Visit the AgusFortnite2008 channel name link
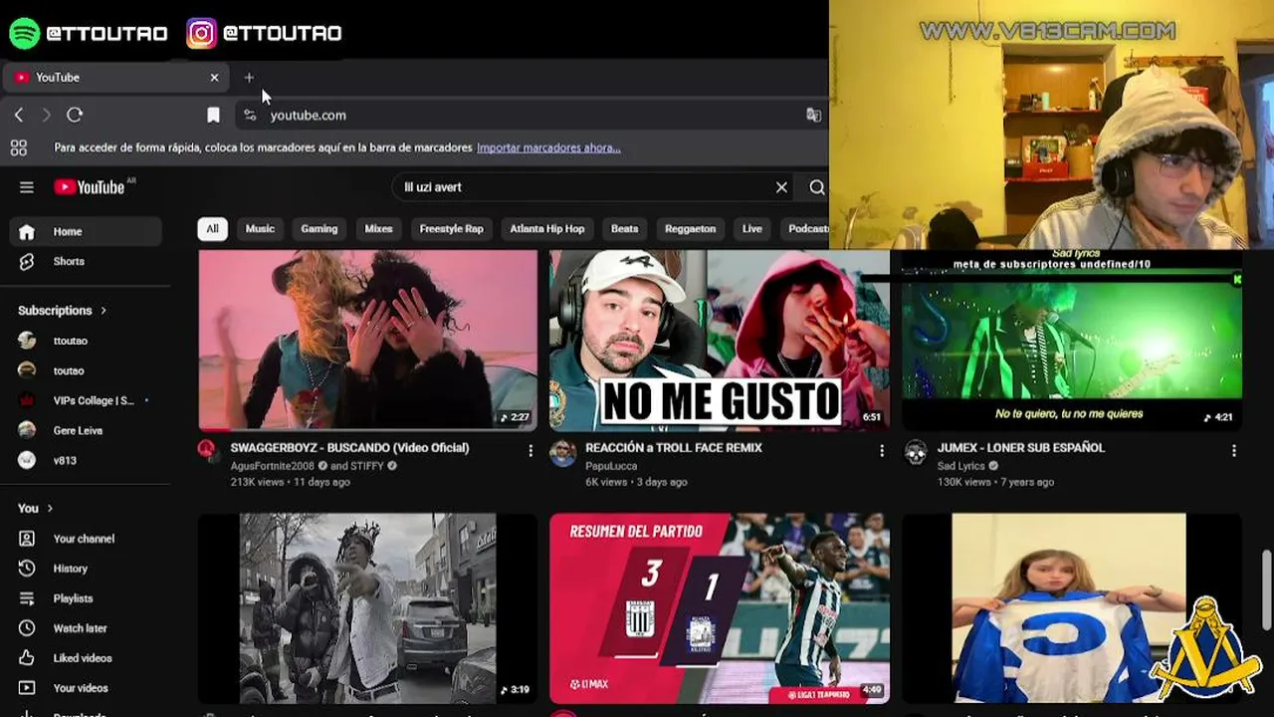The width and height of the screenshot is (1274, 717). [x=272, y=466]
